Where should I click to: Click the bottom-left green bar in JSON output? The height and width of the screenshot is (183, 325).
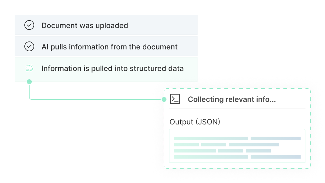click(x=211, y=157)
